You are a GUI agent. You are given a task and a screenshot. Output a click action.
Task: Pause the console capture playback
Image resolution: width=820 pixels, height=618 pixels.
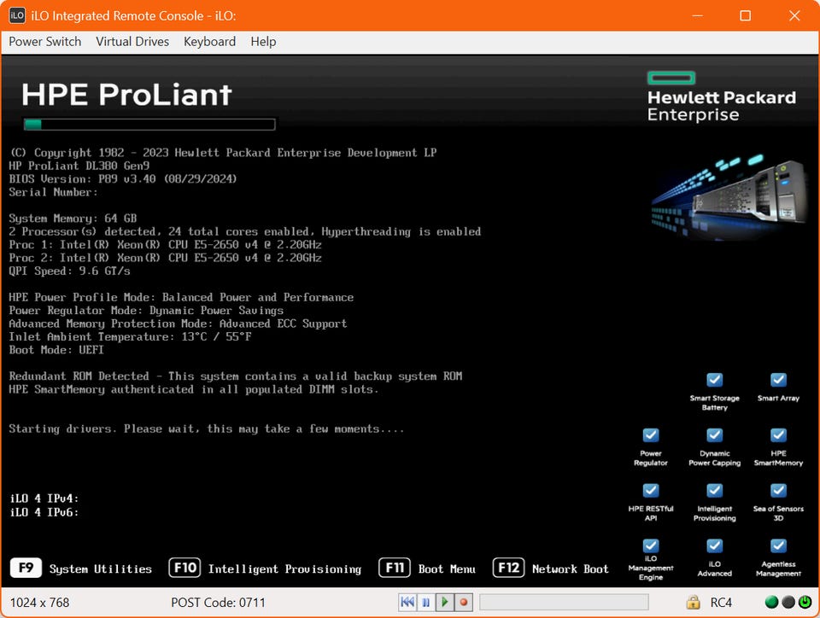[x=425, y=603]
